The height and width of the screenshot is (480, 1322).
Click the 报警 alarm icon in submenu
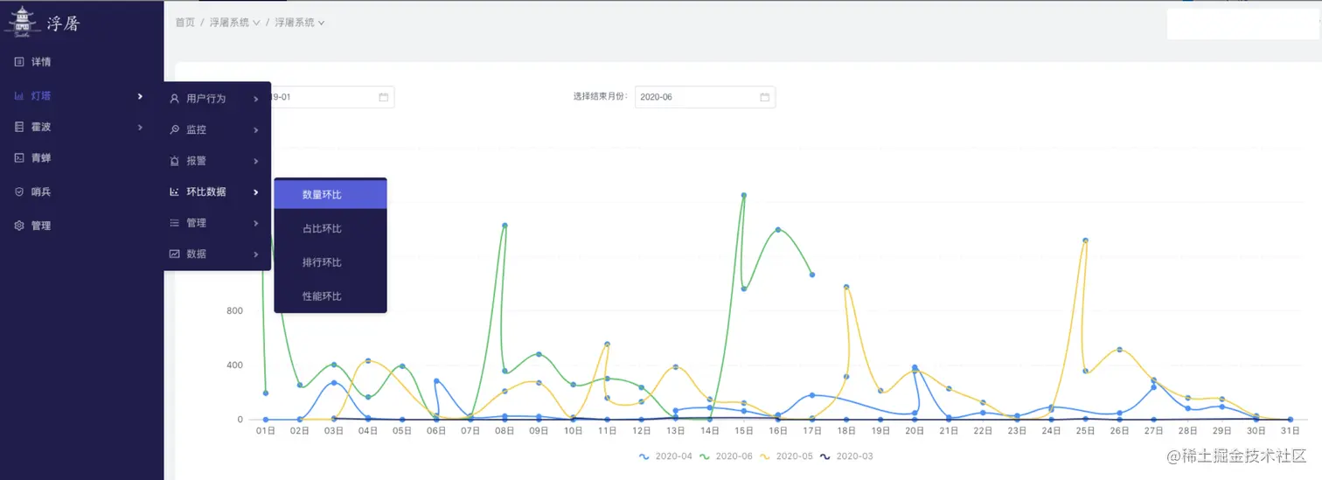point(175,161)
